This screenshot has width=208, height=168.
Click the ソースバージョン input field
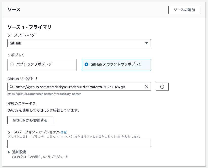pyautogui.click(x=79, y=144)
